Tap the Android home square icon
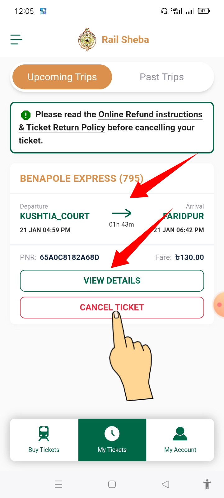 point(112,484)
